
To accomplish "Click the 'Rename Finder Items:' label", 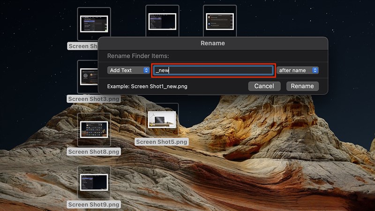I will 138,56.
